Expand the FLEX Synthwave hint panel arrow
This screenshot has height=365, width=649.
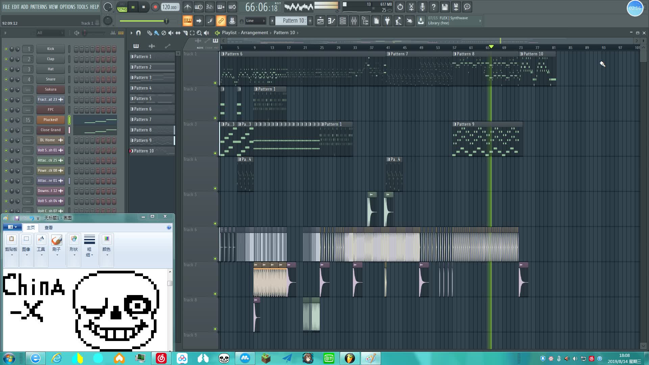pos(480,21)
